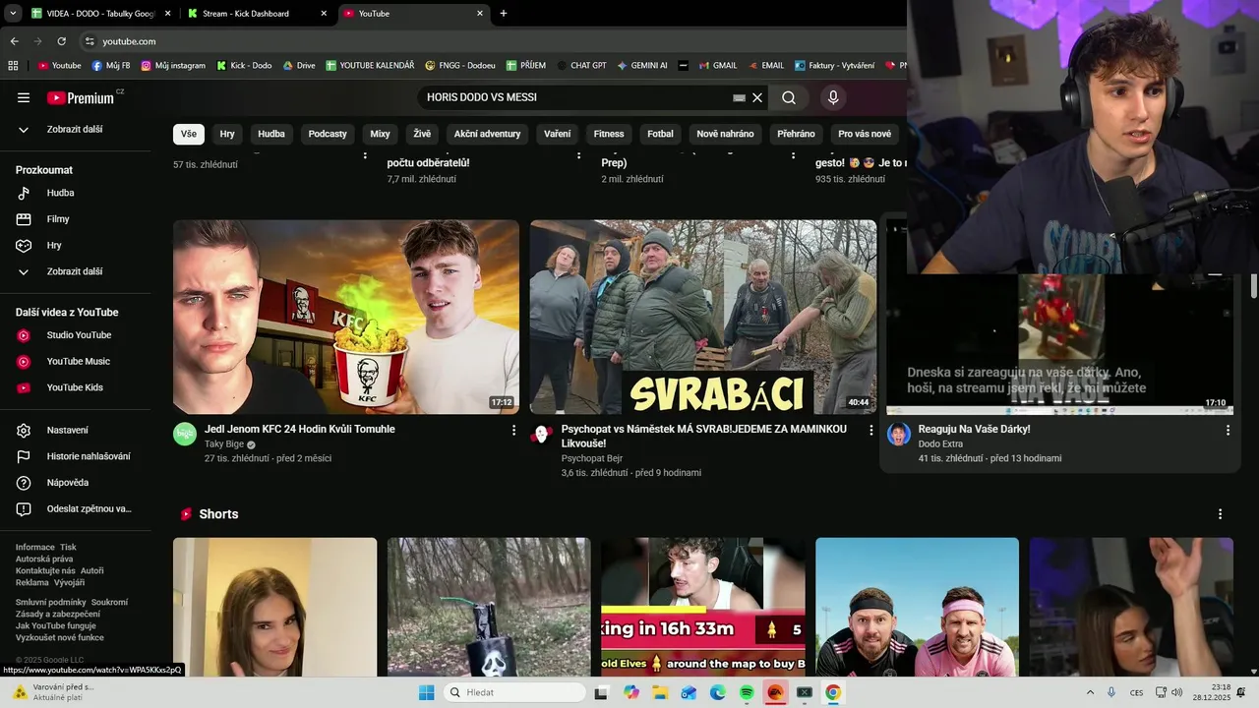
Task: Select the Fitness filter chip
Action: click(609, 134)
